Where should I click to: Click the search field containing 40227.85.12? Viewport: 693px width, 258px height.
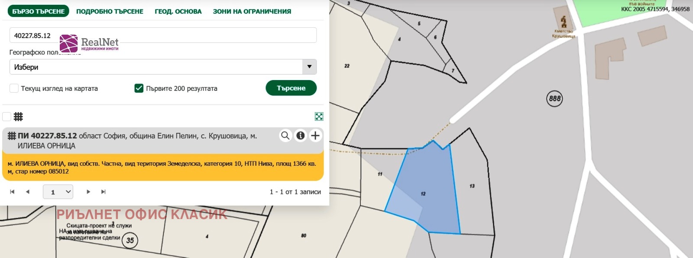point(182,35)
